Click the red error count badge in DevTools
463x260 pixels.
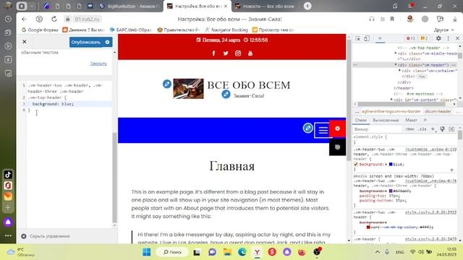pos(411,38)
